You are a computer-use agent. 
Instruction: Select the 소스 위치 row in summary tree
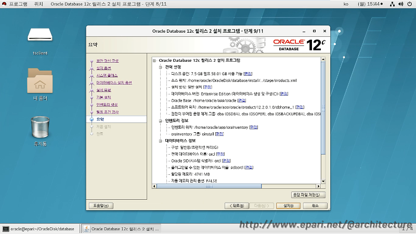pos(233,80)
